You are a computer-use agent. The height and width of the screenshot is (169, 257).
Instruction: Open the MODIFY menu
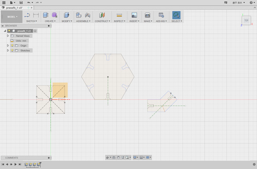click(x=67, y=21)
